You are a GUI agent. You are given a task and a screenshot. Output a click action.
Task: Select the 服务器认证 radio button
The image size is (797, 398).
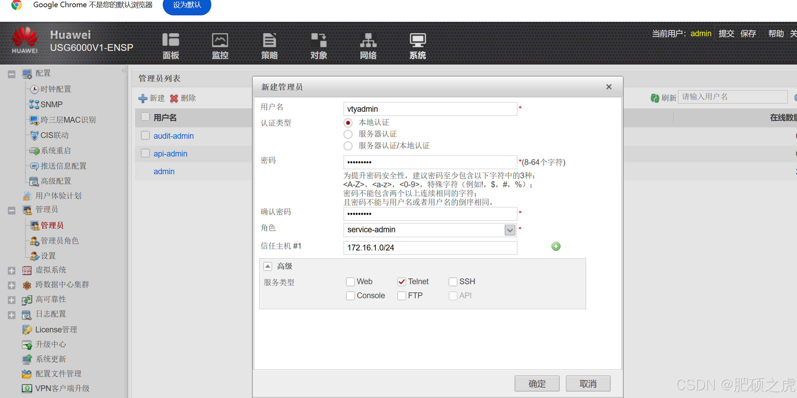pyautogui.click(x=348, y=134)
